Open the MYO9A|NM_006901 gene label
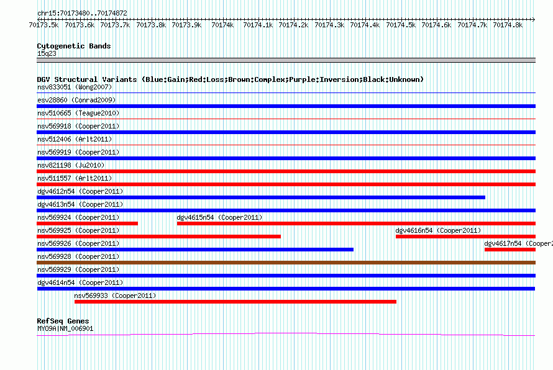The width and height of the screenshot is (553, 370). click(x=65, y=329)
